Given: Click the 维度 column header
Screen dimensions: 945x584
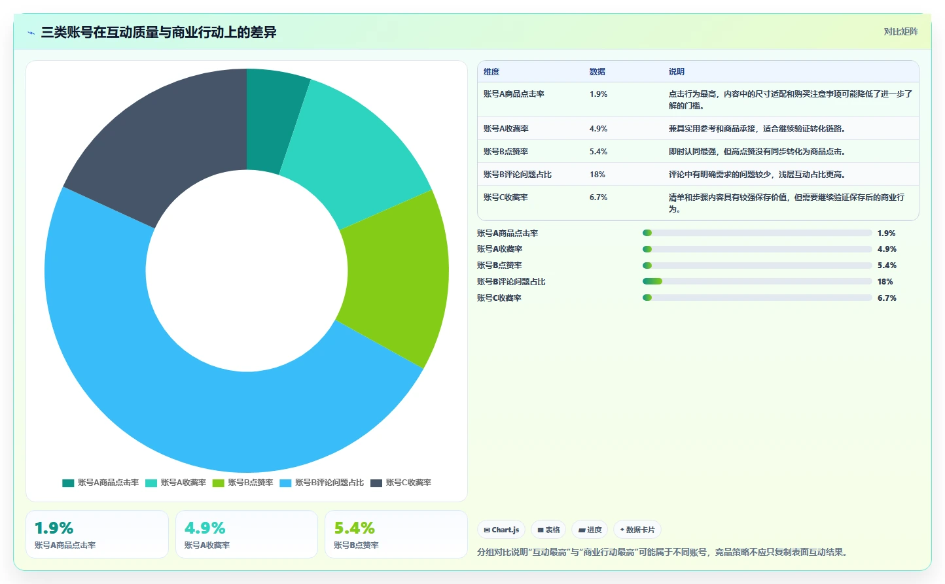Looking at the screenshot, I should pos(491,72).
